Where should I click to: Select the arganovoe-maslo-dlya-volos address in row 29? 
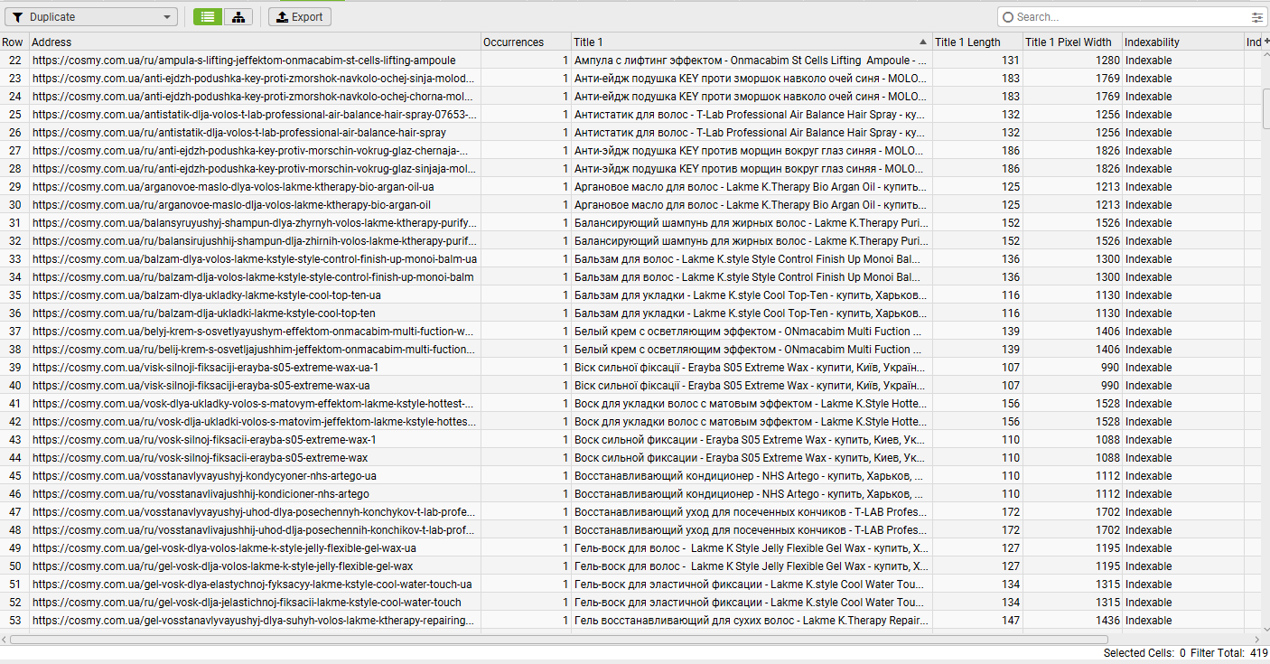click(x=255, y=187)
